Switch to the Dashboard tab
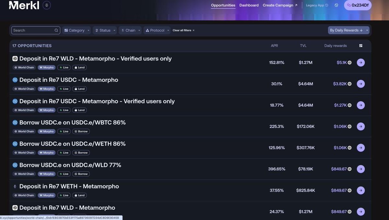The width and height of the screenshot is (389, 220). pyautogui.click(x=249, y=5)
